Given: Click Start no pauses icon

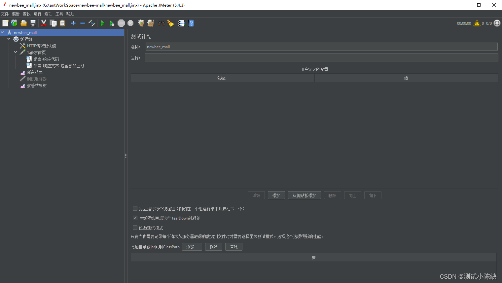Looking at the screenshot, I should pos(112,23).
